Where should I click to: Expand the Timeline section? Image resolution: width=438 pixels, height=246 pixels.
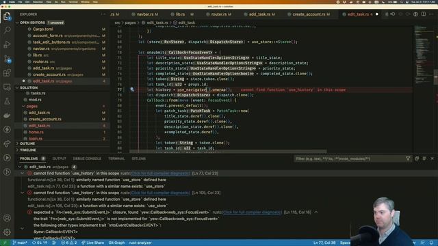point(17,150)
